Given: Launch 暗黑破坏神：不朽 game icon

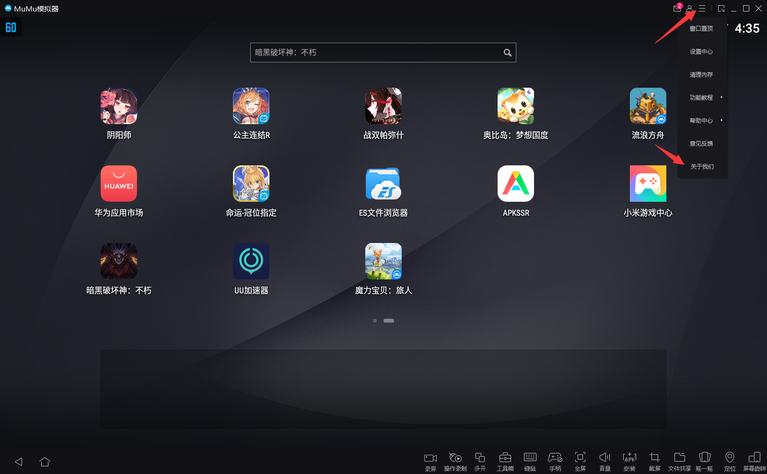Looking at the screenshot, I should (x=119, y=261).
